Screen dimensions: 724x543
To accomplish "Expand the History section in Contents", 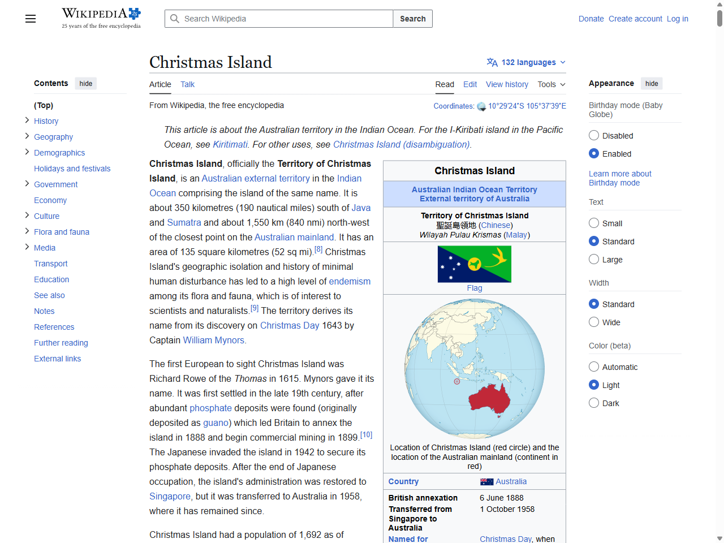I will coord(27,120).
